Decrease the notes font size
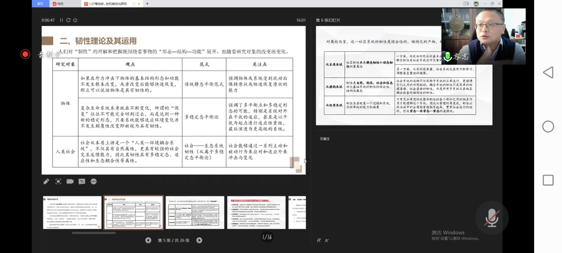The width and height of the screenshot is (562, 253). [327, 240]
